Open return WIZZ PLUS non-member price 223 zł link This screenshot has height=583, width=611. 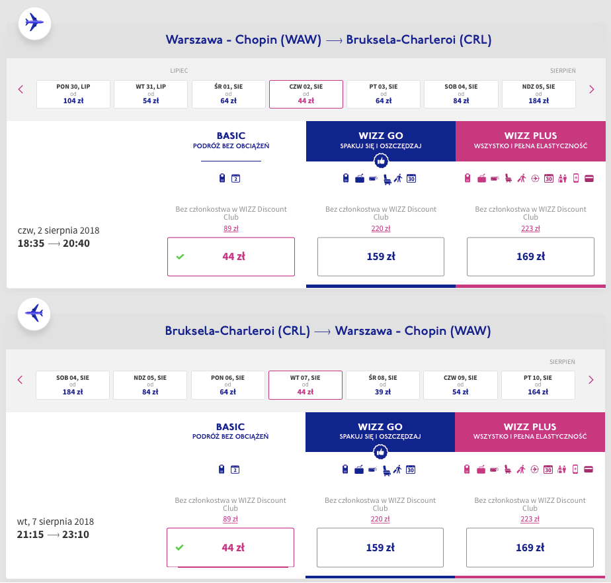click(530, 519)
